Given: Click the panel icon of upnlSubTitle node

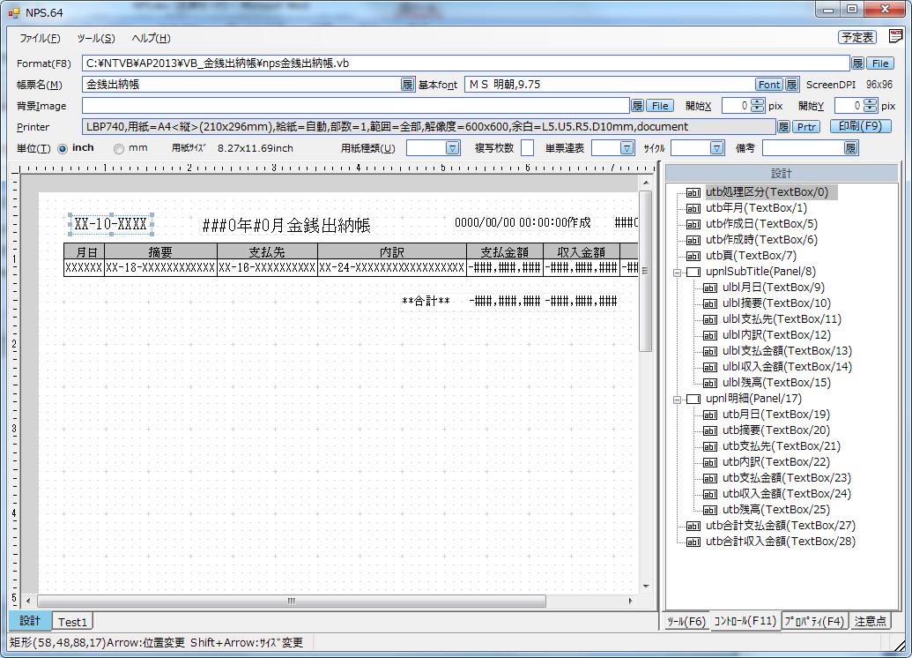Looking at the screenshot, I should 693,272.
